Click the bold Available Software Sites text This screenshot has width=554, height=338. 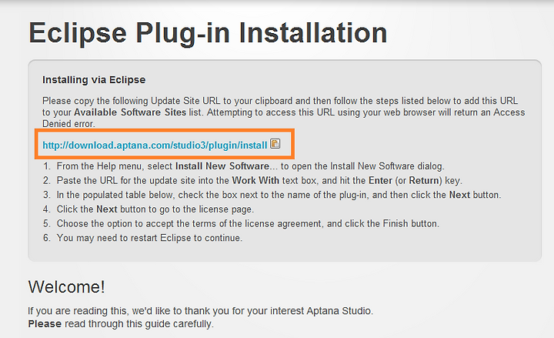(x=130, y=112)
